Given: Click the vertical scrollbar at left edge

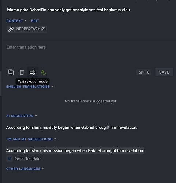Looking at the screenshot, I should click(1, 83).
